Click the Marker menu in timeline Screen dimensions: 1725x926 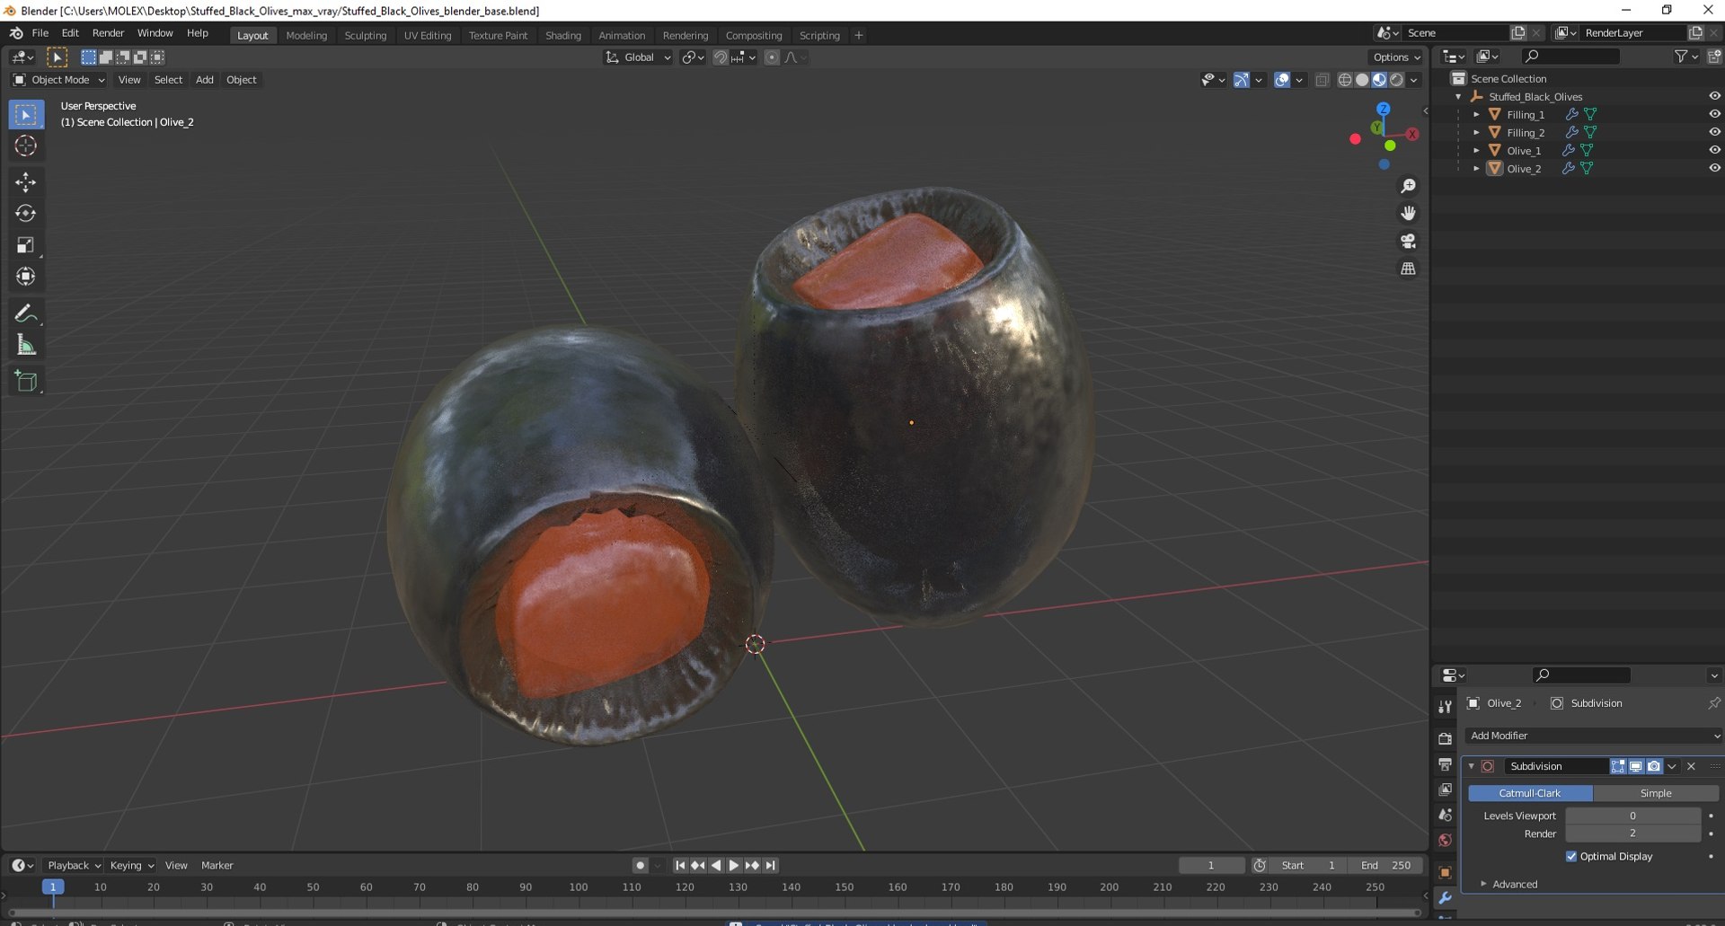click(217, 866)
